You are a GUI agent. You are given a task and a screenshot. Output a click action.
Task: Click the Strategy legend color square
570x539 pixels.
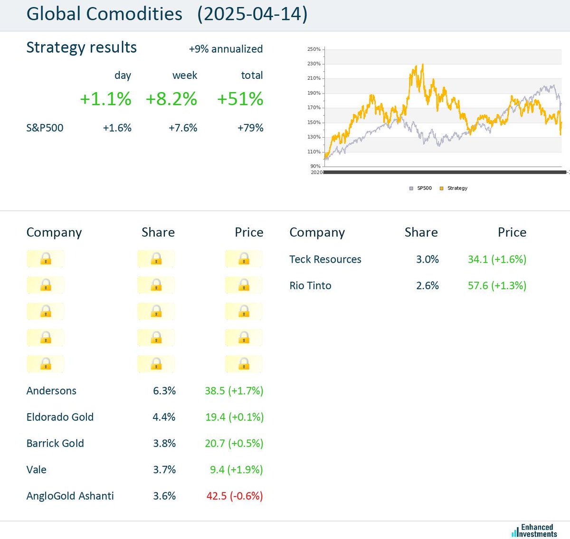441,189
